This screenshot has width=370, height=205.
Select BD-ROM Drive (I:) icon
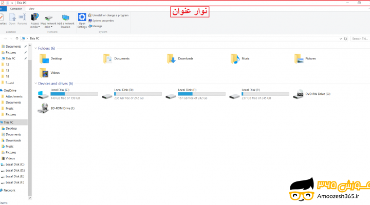43,108
